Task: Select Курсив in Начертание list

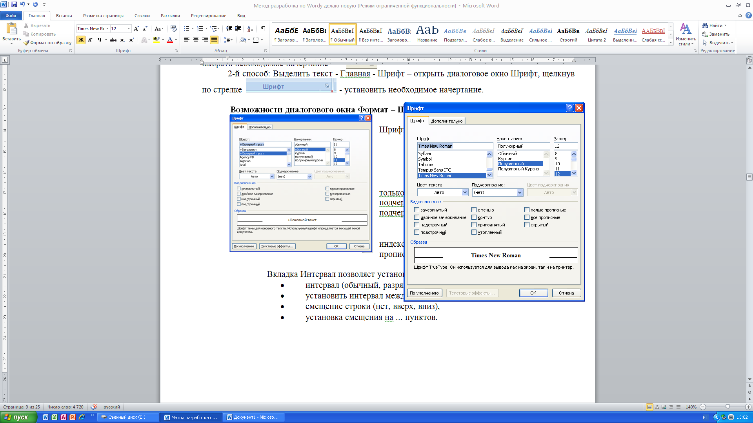Action: point(520,159)
